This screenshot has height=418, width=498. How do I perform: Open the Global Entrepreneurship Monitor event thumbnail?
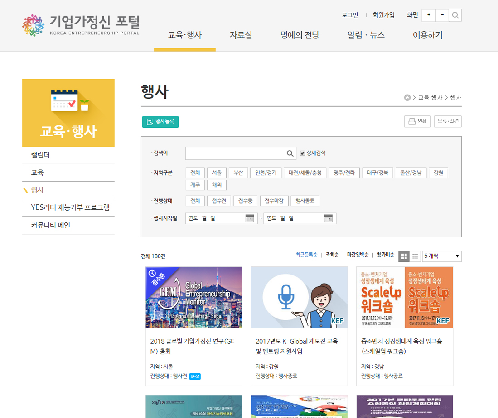194,297
